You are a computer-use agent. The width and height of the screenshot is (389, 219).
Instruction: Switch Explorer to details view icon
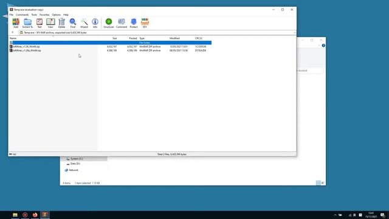(x=318, y=183)
